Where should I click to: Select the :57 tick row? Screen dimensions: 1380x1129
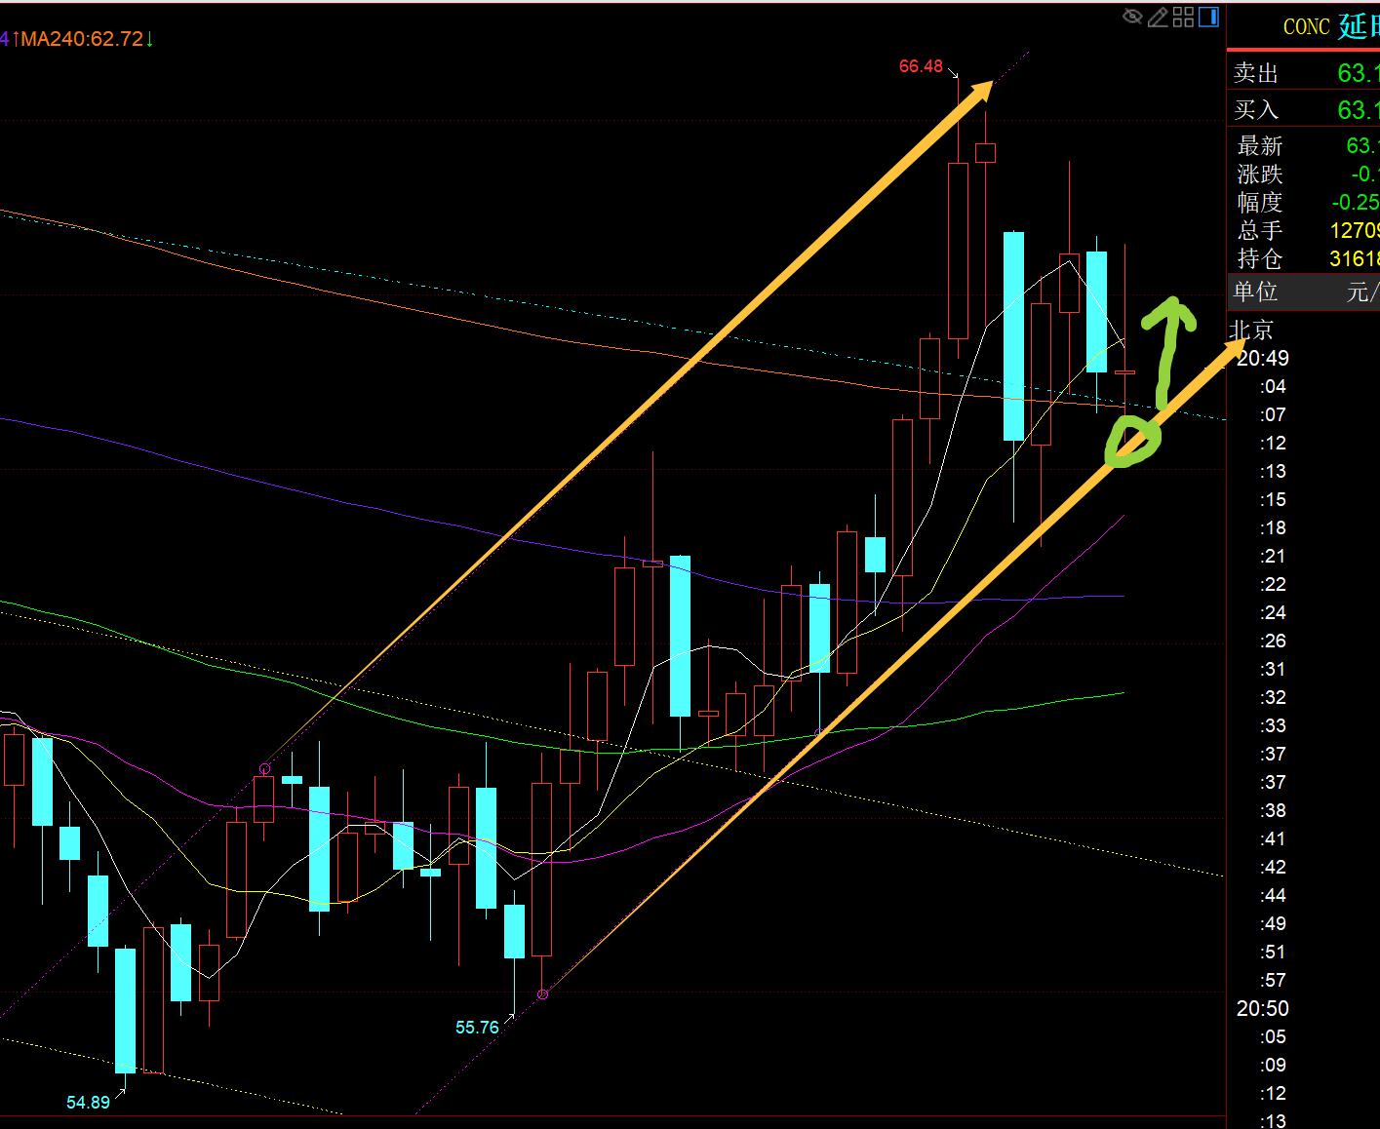(x=1273, y=981)
